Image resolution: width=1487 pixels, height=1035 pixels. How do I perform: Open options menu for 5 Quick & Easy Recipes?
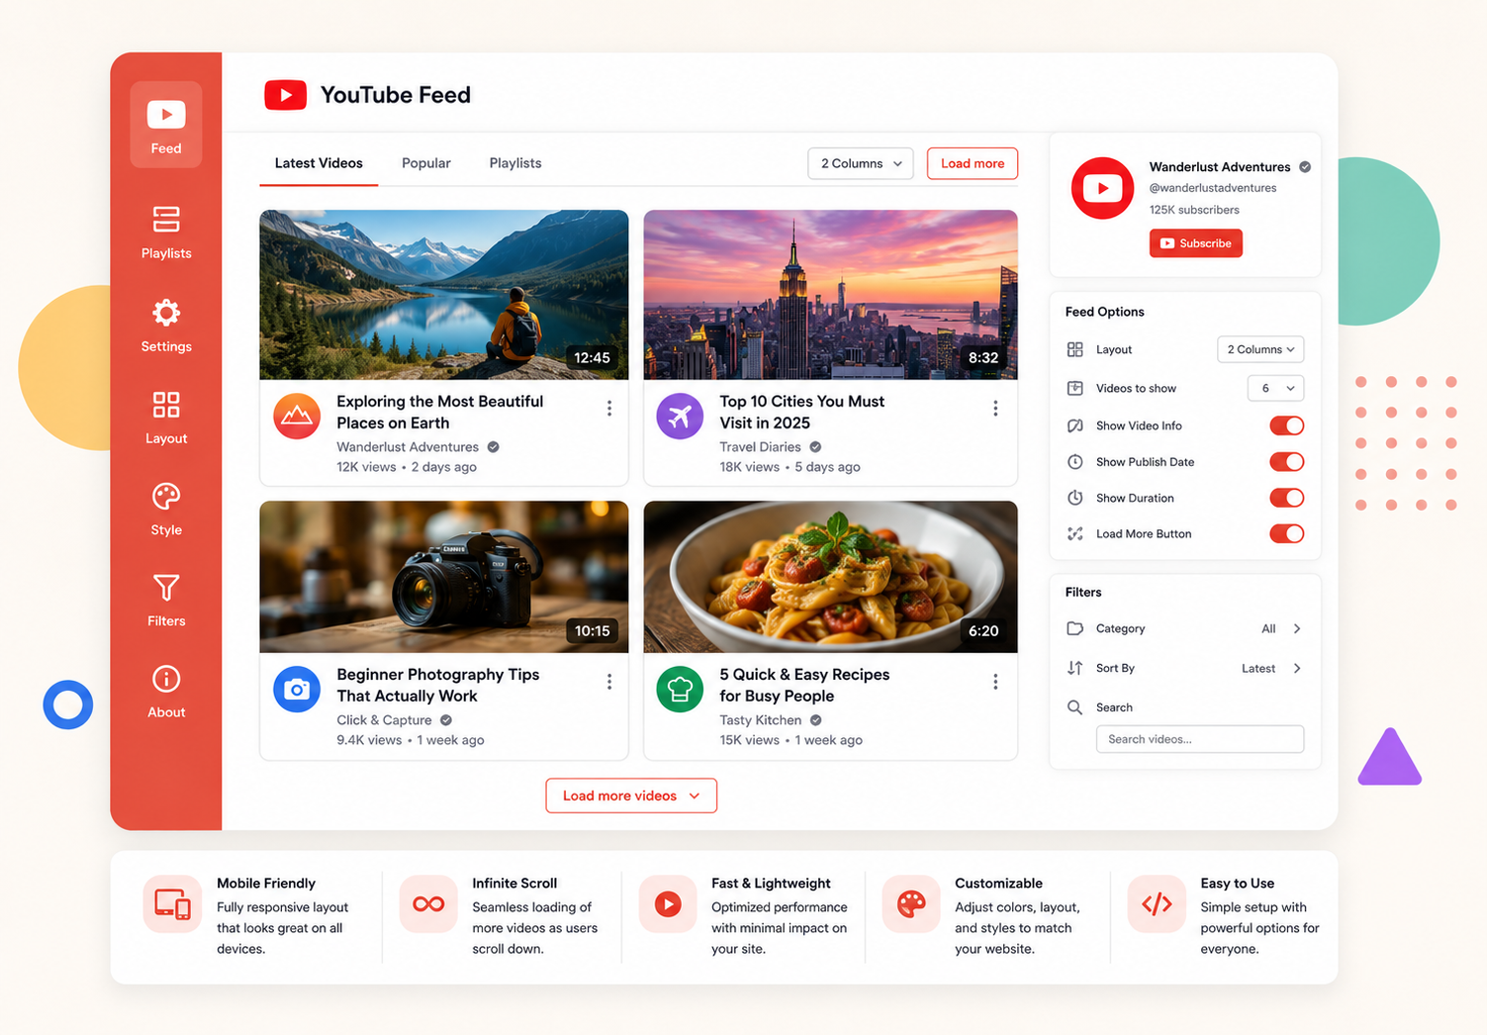point(995,682)
